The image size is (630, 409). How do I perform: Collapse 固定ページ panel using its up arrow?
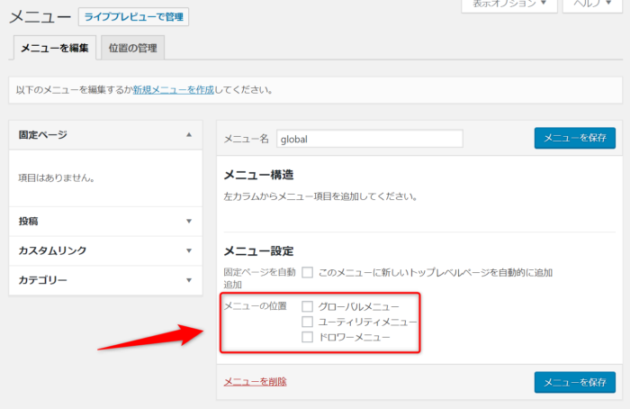pyautogui.click(x=189, y=135)
